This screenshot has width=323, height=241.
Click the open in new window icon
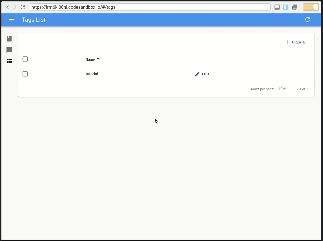click(295, 7)
